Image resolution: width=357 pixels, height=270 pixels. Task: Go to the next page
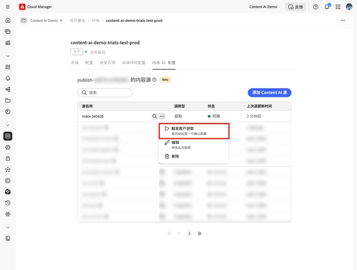click(x=189, y=233)
